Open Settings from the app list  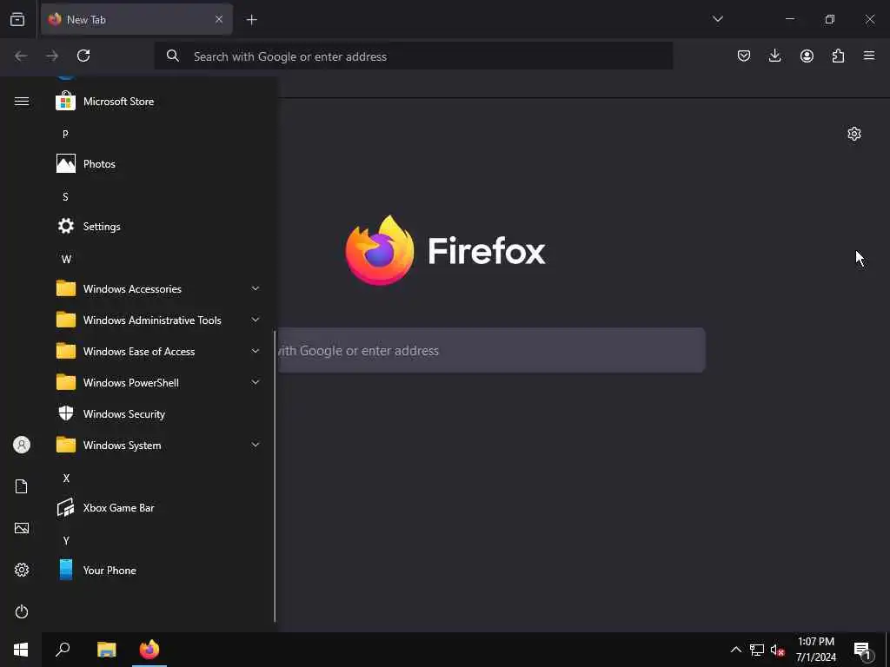[158, 227]
